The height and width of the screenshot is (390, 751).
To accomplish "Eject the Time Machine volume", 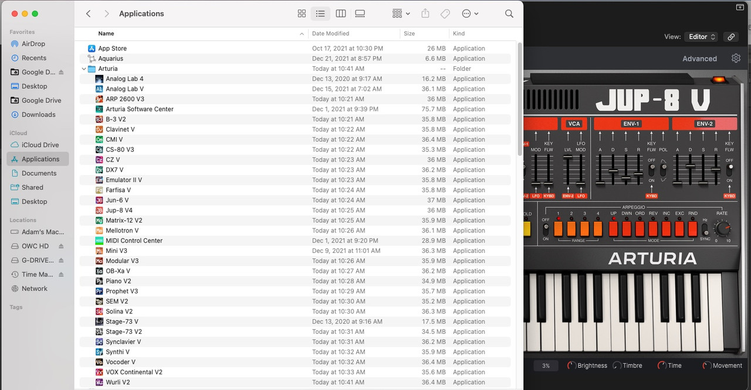I will [61, 275].
